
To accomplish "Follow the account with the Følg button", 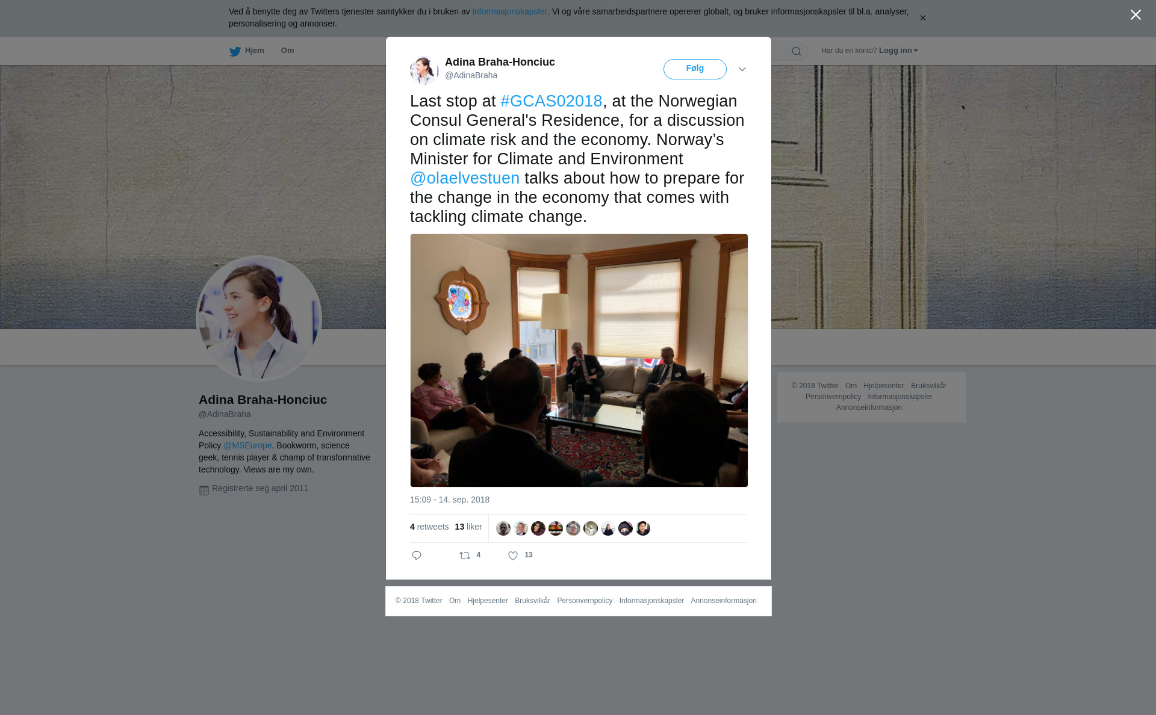I will click(x=695, y=69).
